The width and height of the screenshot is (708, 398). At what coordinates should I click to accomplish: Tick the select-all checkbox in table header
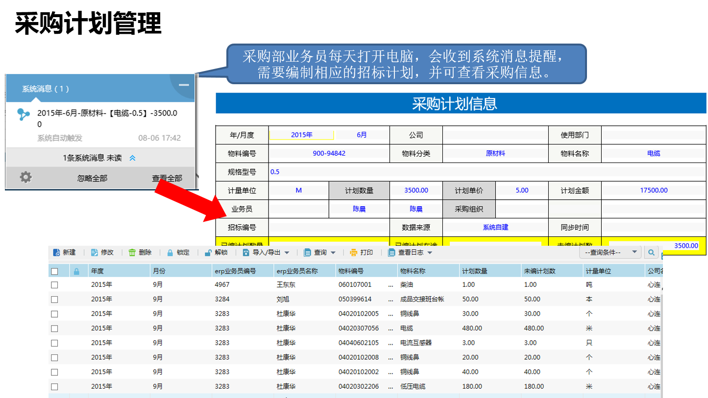[55, 271]
